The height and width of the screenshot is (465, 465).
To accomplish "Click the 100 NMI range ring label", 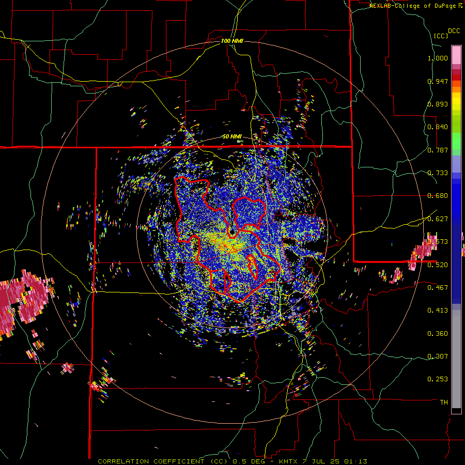I will (232, 41).
